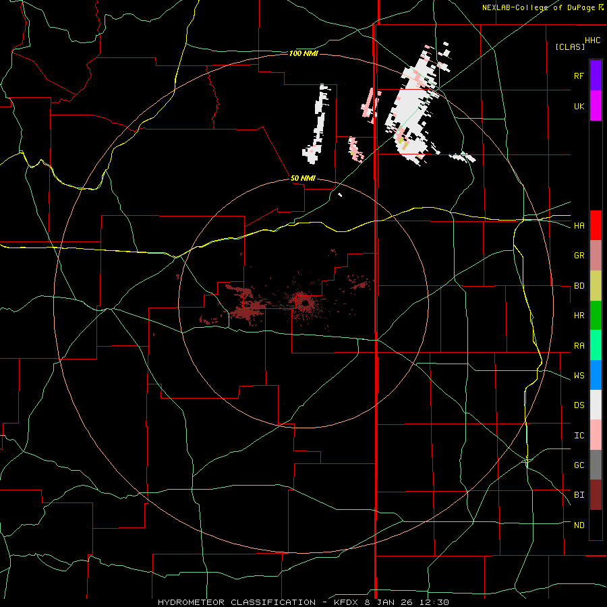This screenshot has width=607, height=607.
Task: Click the BD legend label
Action: [x=579, y=286]
